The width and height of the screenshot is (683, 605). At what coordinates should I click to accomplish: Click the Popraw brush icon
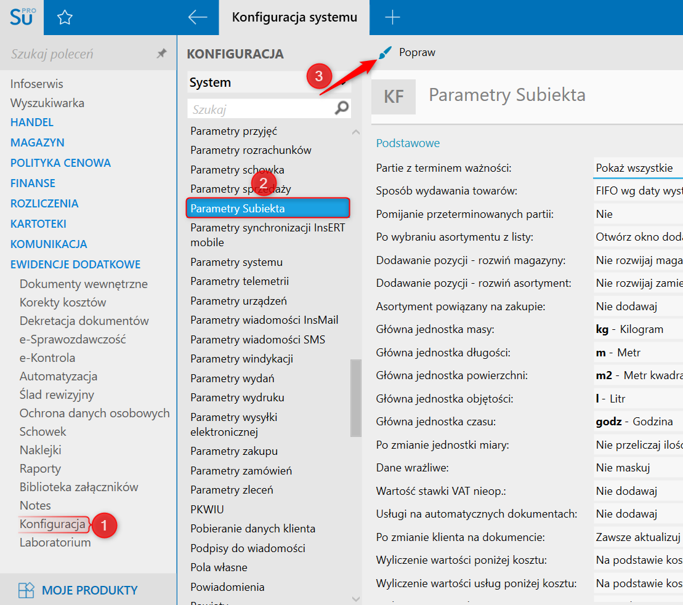[385, 53]
